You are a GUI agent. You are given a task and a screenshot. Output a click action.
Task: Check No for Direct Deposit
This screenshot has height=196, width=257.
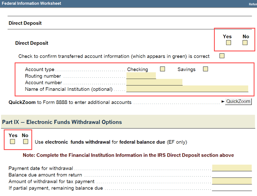[x=245, y=43]
